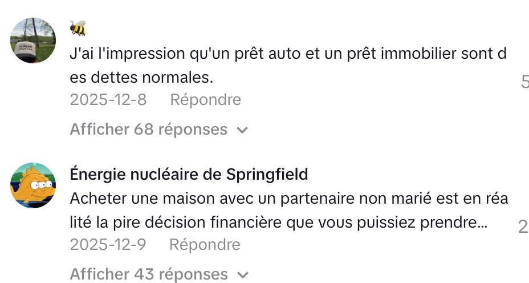Reply to Énergie nucléaire de Springfield's comment
Image resolution: width=529 pixels, height=283 pixels.
point(205,245)
